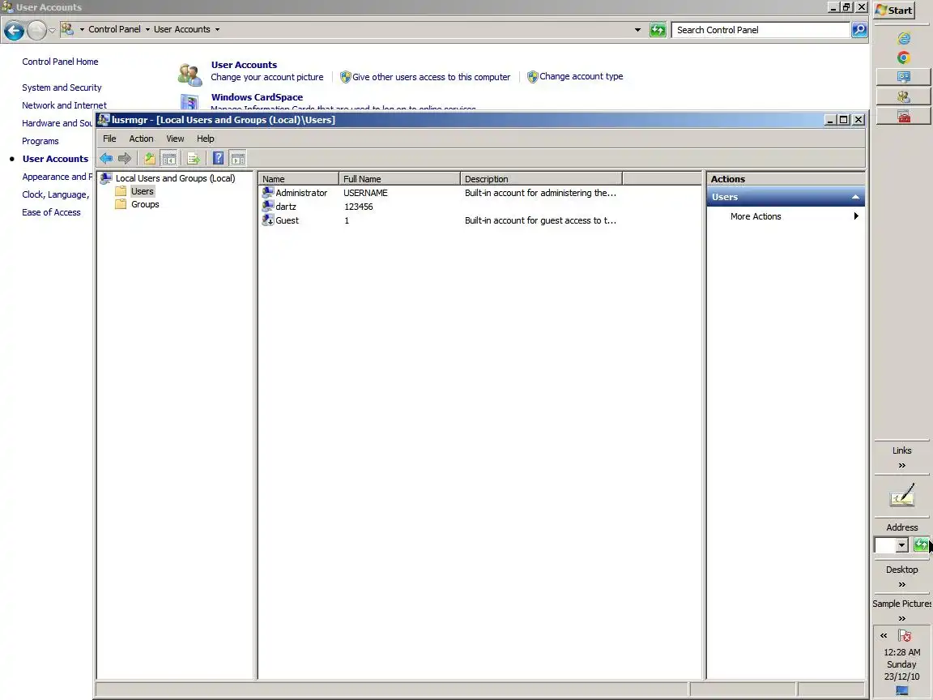Viewport: 933px width, 700px height.
Task: Refresh the Control Panel window
Action: [x=658, y=30]
